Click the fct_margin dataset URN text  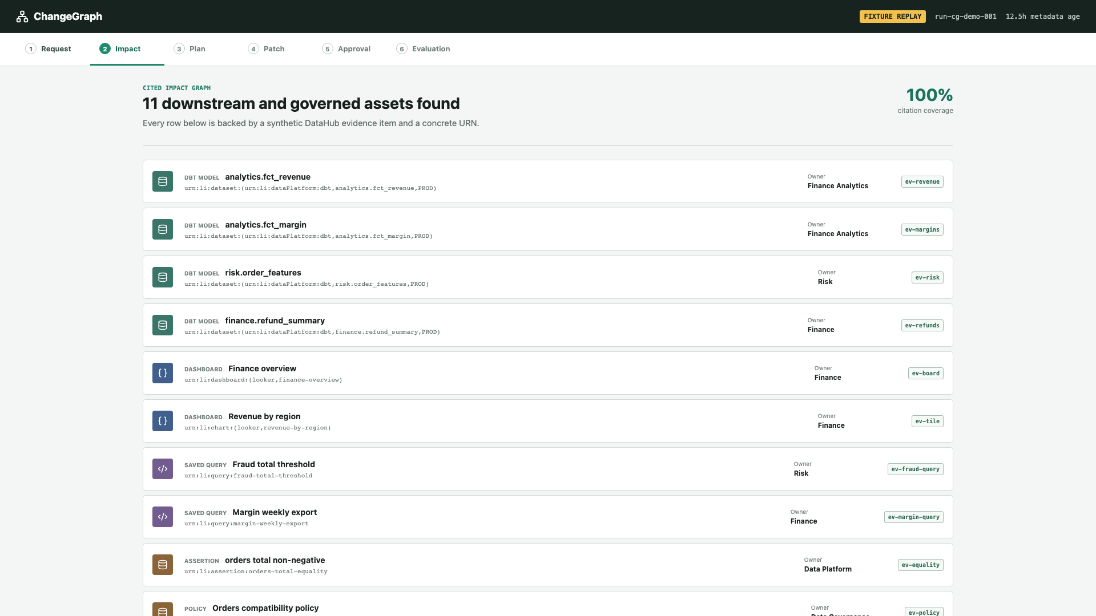click(308, 236)
